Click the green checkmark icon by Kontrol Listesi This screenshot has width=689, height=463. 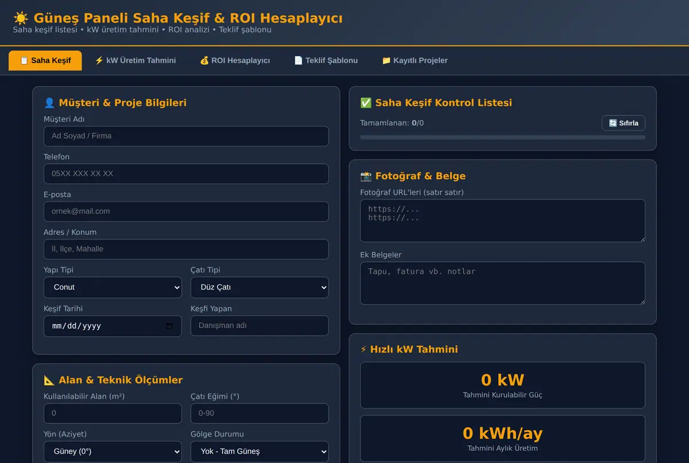[x=366, y=103]
